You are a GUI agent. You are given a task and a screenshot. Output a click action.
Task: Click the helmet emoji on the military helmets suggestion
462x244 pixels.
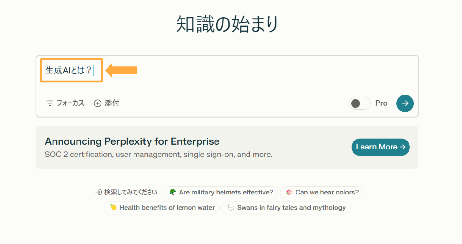pos(173,192)
